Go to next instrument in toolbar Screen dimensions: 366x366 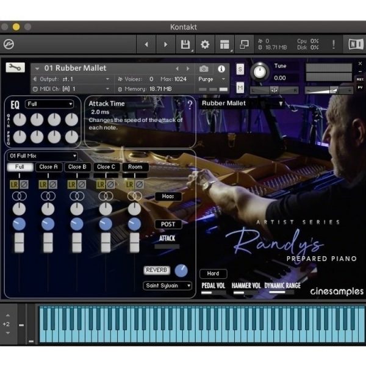(x=165, y=45)
